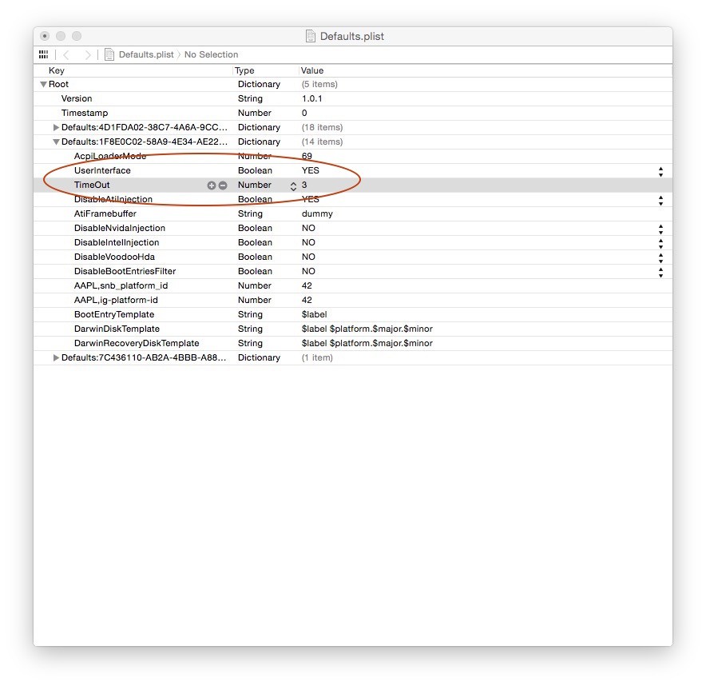
Task: Click the (18 items) value text
Action: tap(322, 128)
